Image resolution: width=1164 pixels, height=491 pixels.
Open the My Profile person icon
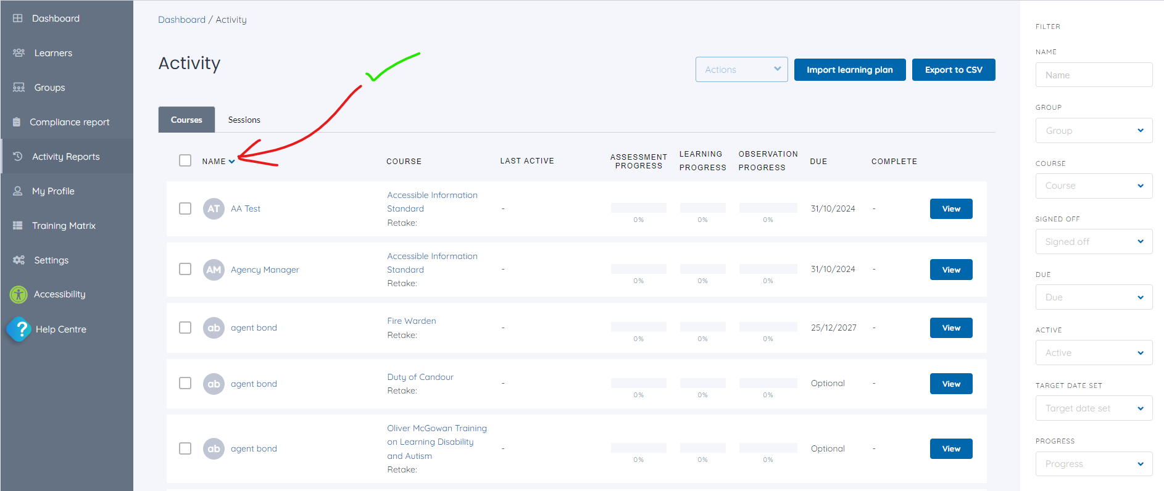click(x=18, y=191)
